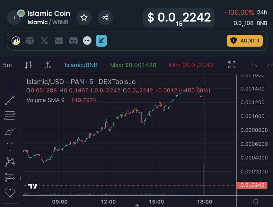Select the text annotation tool
Image resolution: width=273 pixels, height=207 pixels.
tap(10, 146)
